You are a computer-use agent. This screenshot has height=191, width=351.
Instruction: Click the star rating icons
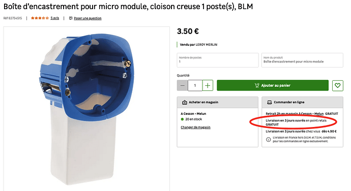[40, 18]
